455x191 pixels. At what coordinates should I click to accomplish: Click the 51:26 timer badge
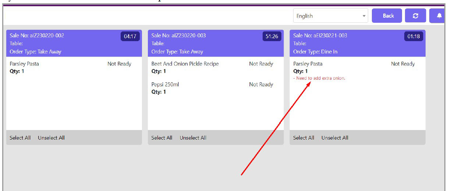271,36
